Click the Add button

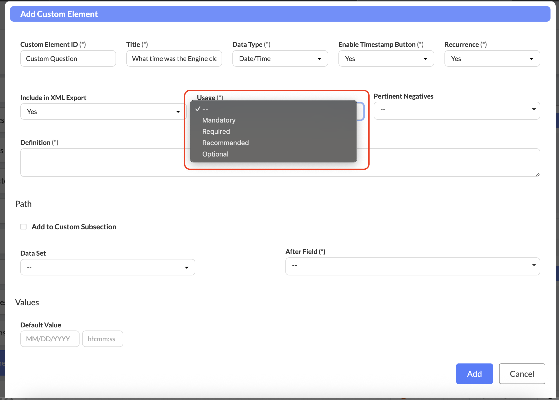pos(474,374)
